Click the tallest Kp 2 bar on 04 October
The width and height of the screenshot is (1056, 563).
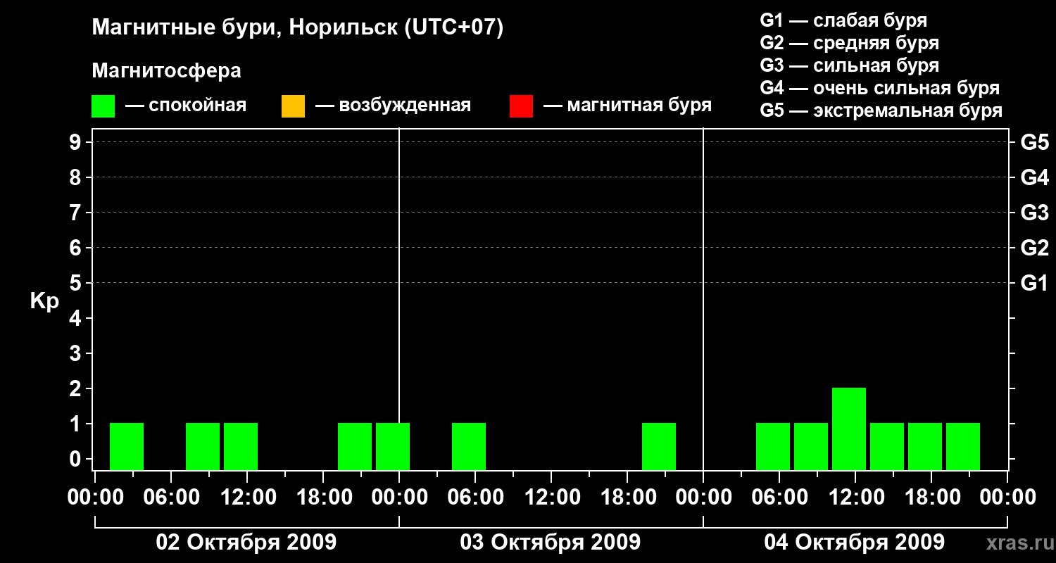(x=849, y=429)
